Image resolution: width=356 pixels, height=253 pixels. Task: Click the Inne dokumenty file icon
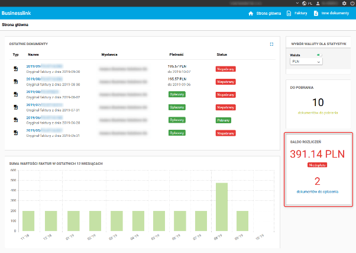pyautogui.click(x=316, y=14)
